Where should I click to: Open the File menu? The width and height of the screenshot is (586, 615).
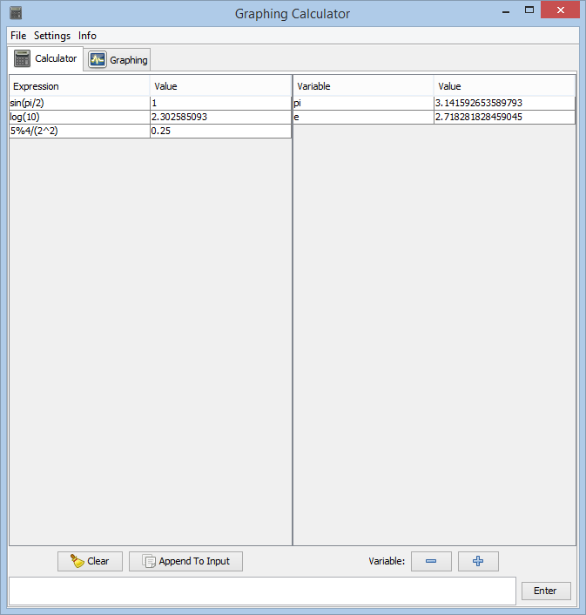tap(18, 36)
